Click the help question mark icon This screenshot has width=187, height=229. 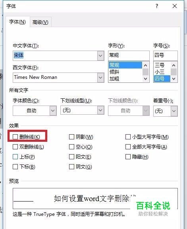tap(157, 6)
